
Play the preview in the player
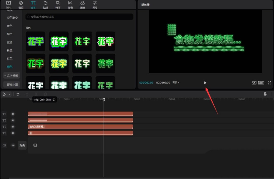(x=205, y=83)
